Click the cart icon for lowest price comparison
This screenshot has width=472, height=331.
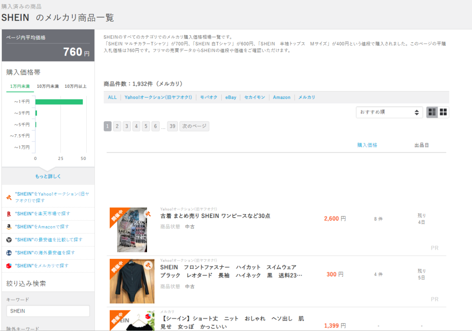9,240
